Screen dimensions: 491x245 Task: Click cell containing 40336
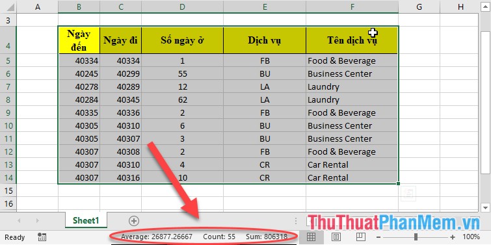(x=120, y=112)
